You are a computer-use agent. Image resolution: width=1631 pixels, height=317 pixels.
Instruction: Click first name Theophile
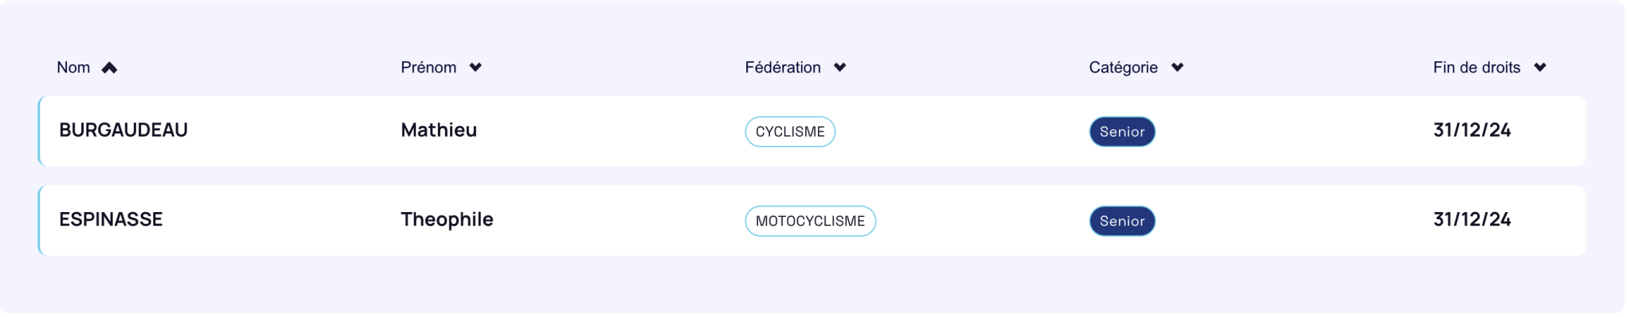point(447,220)
